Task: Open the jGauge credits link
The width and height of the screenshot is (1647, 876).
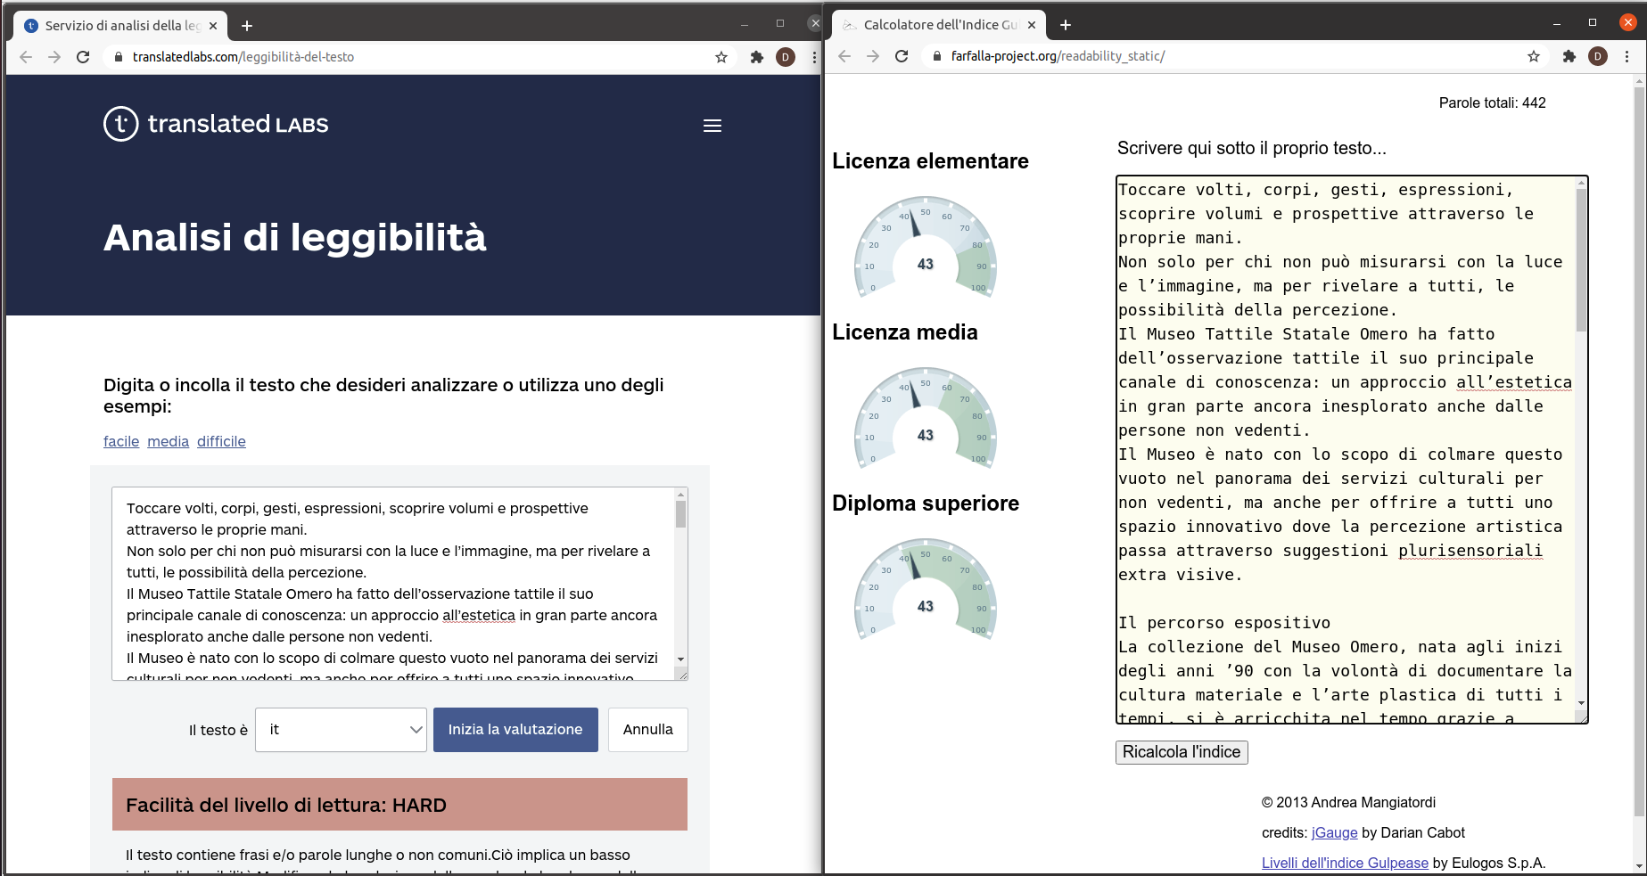Action: tap(1334, 832)
